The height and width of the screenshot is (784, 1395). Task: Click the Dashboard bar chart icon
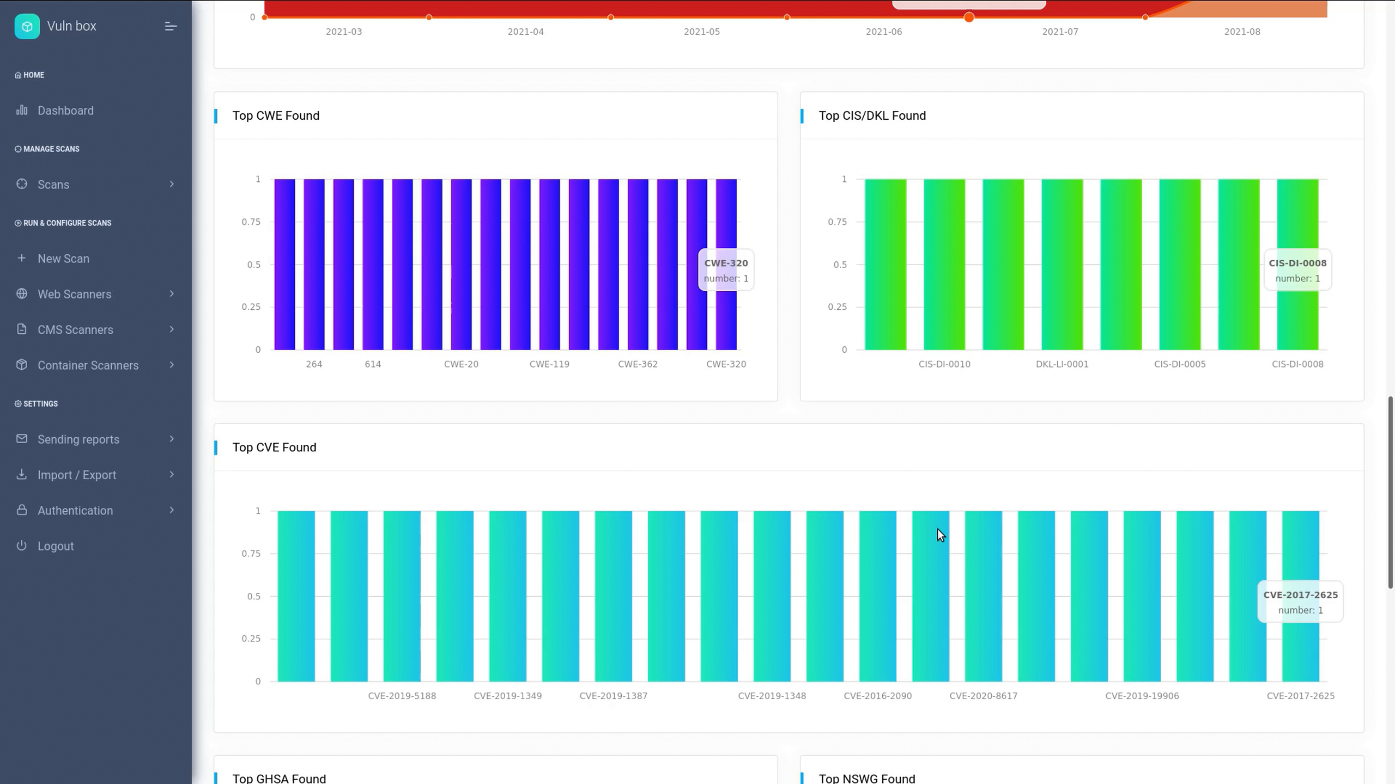(x=22, y=110)
